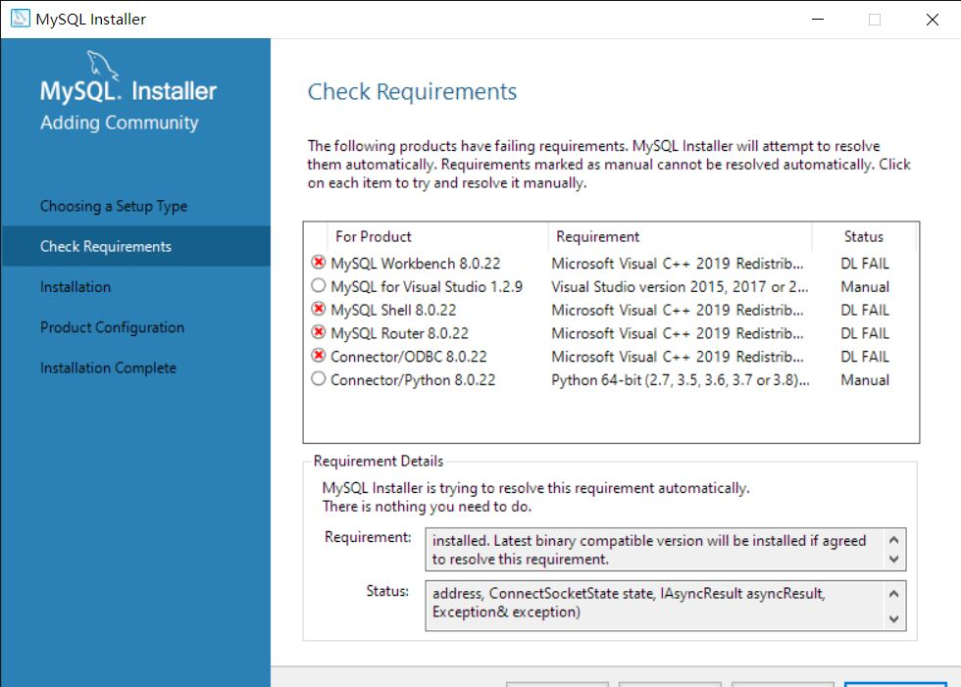Click the Status column header
Image resolution: width=961 pixels, height=687 pixels.
tap(863, 236)
